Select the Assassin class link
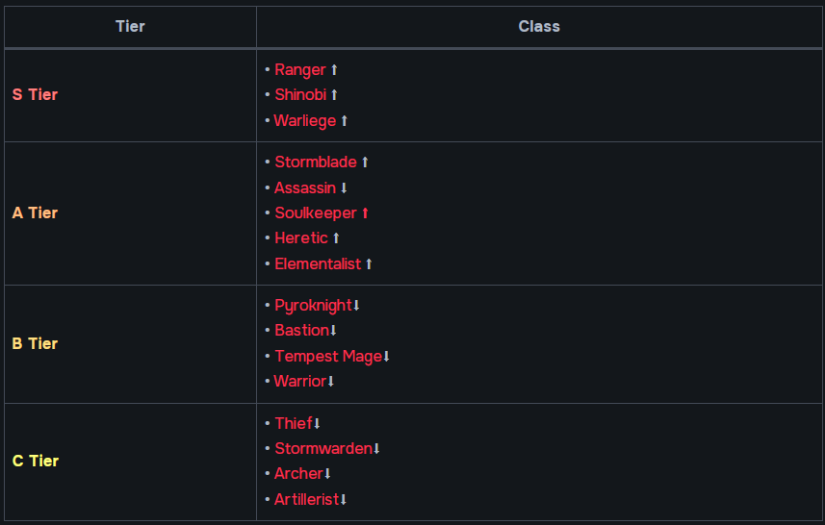Viewport: 825px width, 525px height. tap(304, 187)
